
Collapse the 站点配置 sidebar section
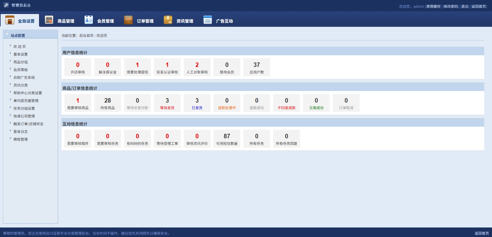coord(7,35)
